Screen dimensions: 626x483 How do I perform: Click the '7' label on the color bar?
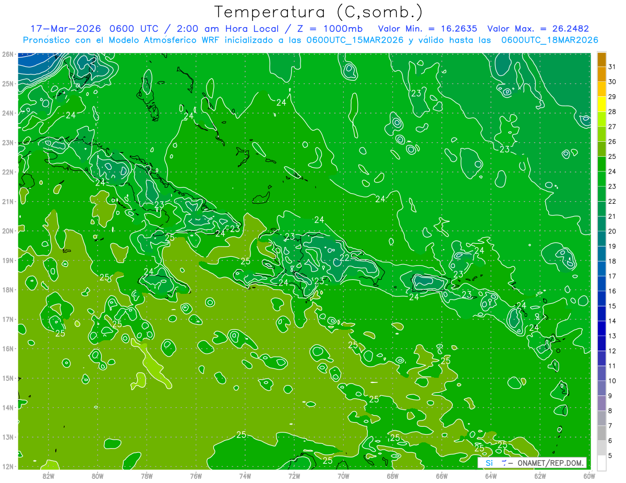point(611,426)
